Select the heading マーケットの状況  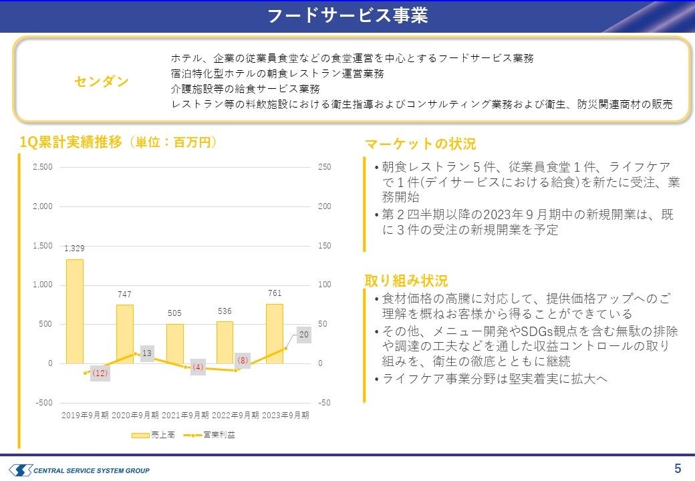pos(420,144)
